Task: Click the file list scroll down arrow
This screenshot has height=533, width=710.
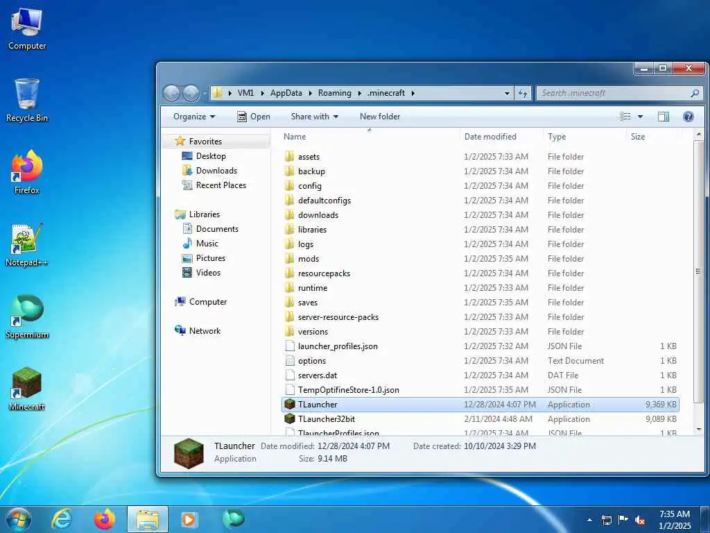Action: (x=699, y=429)
